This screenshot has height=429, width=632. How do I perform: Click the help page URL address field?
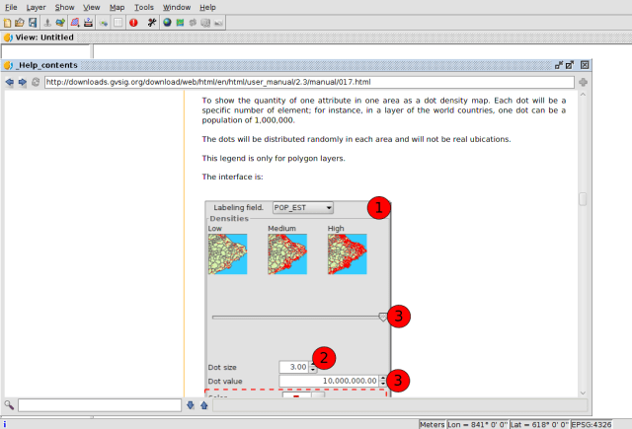tap(306, 82)
